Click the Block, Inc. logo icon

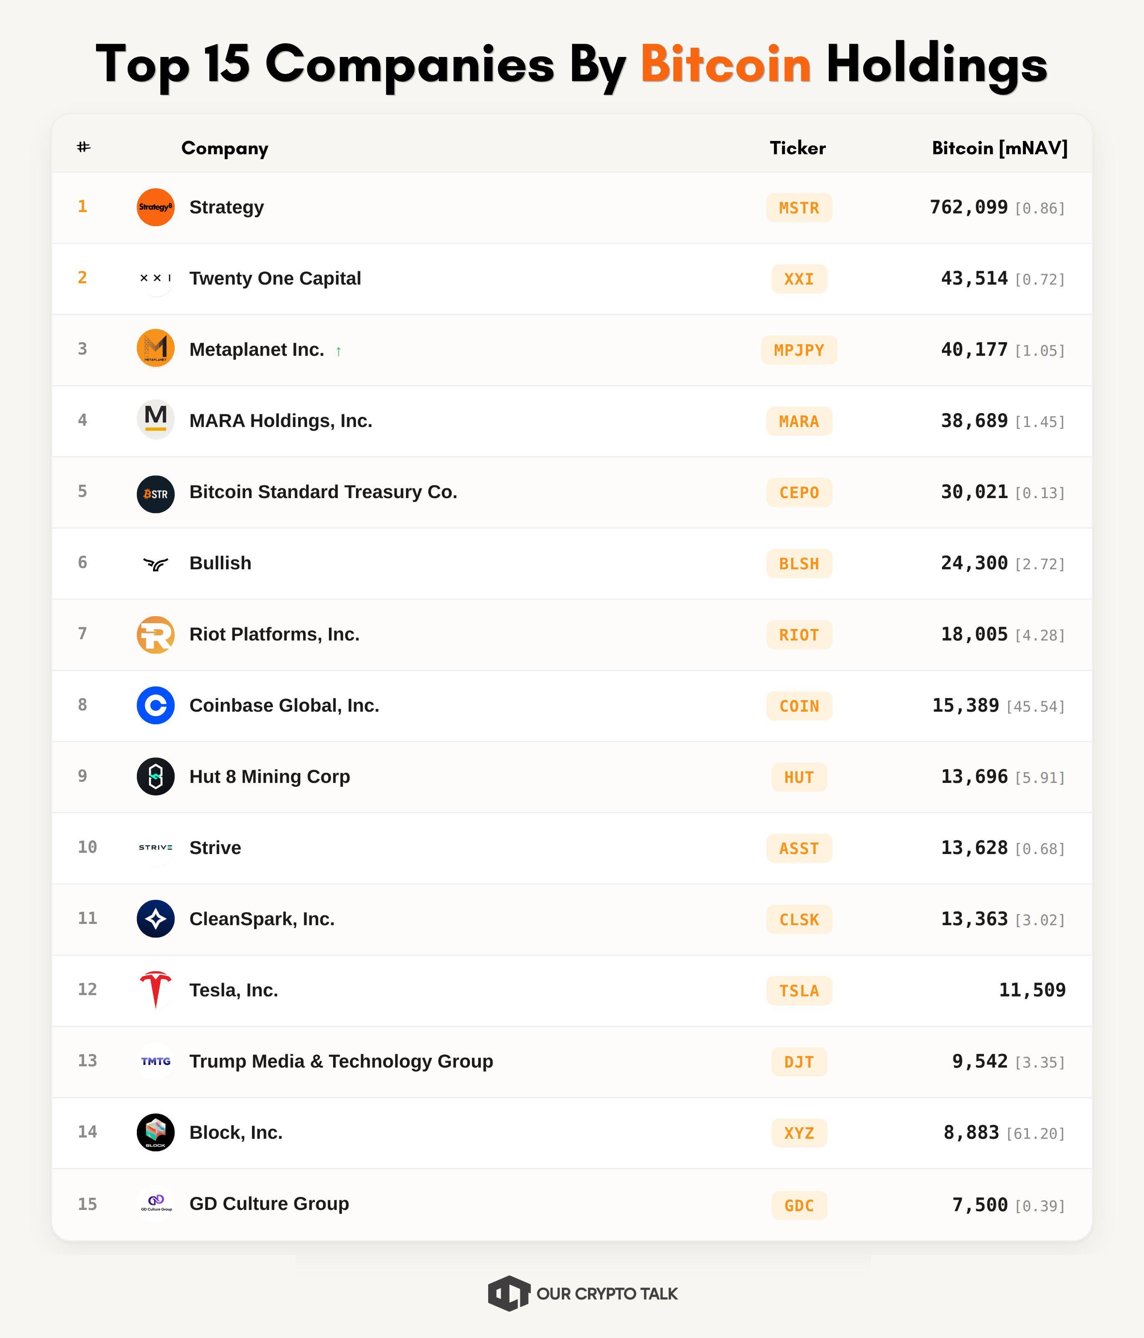156,1132
